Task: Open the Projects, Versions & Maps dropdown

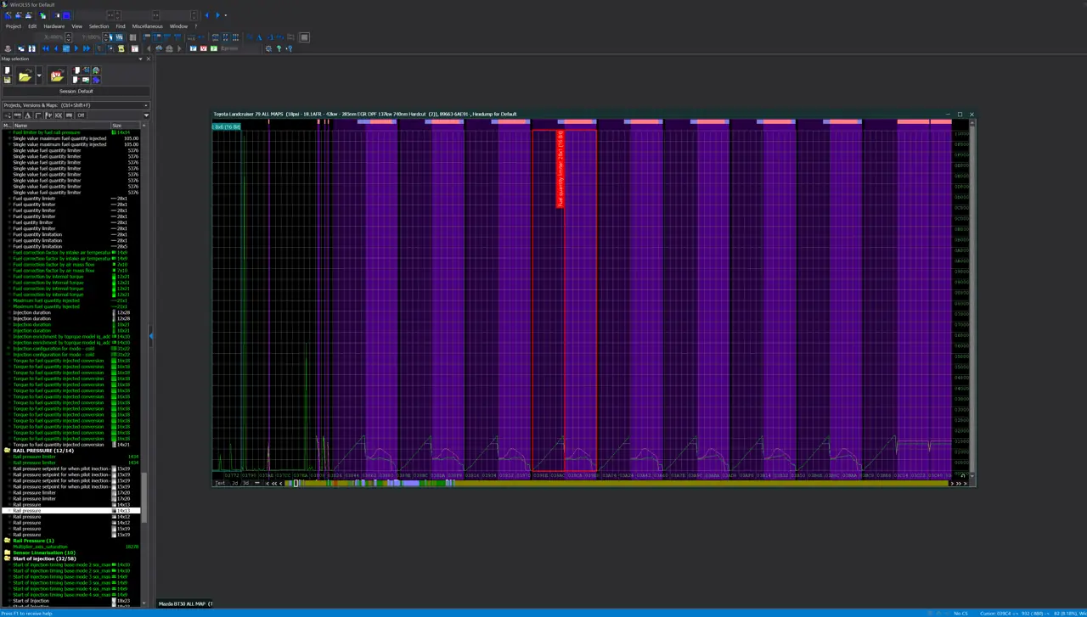Action: click(x=76, y=105)
